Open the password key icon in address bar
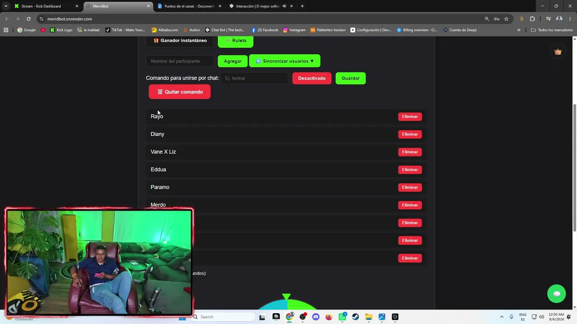 click(496, 19)
